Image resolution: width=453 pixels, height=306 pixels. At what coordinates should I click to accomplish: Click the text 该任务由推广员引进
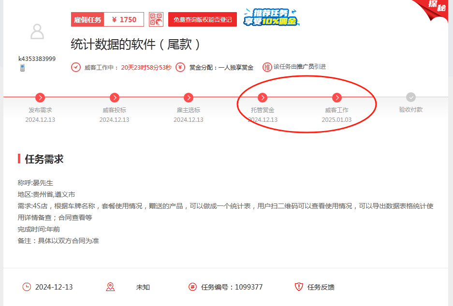[300, 67]
